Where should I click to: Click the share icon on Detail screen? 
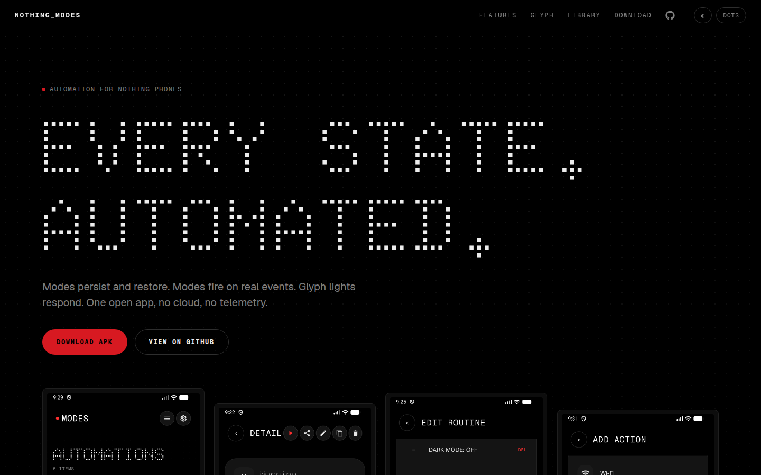pos(307,433)
